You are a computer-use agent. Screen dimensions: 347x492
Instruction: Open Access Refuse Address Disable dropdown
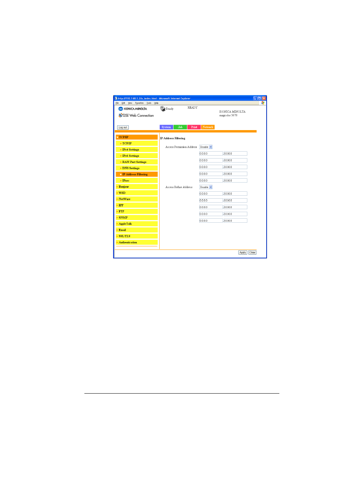pyautogui.click(x=206, y=187)
